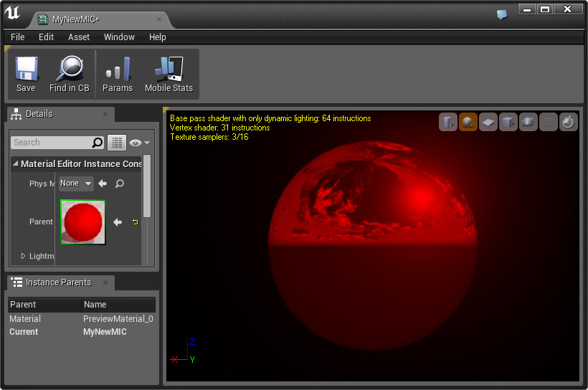Open Mobile Stats from the toolbar
The height and width of the screenshot is (390, 588).
(x=169, y=75)
